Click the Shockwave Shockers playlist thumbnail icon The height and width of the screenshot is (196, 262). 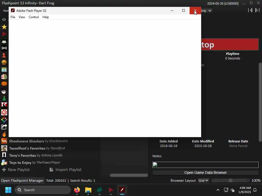(4, 141)
